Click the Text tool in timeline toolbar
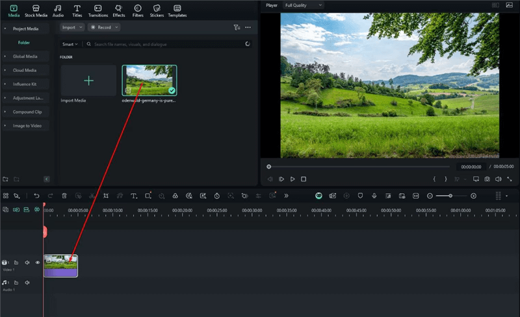The height and width of the screenshot is (317, 520). [134, 196]
